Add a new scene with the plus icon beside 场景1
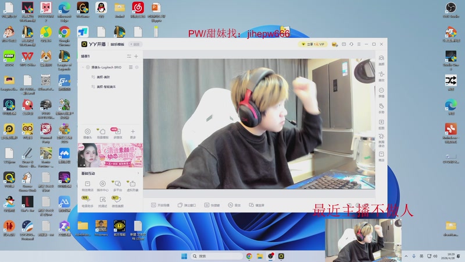Viewport: 465px width, 262px height. (x=136, y=56)
